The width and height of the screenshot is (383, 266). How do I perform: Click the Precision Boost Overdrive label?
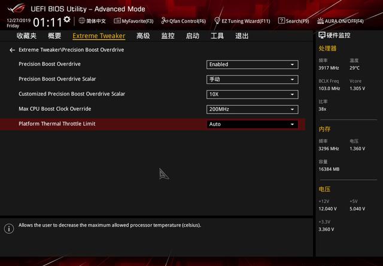click(x=50, y=64)
